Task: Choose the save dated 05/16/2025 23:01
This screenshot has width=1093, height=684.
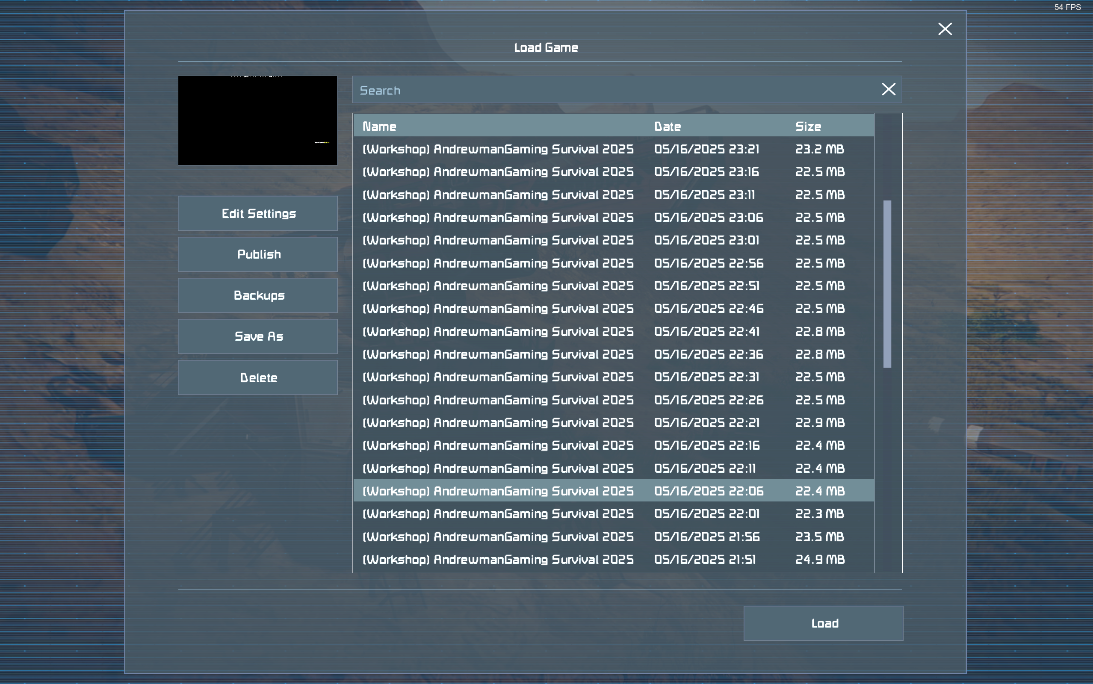Action: pyautogui.click(x=613, y=240)
